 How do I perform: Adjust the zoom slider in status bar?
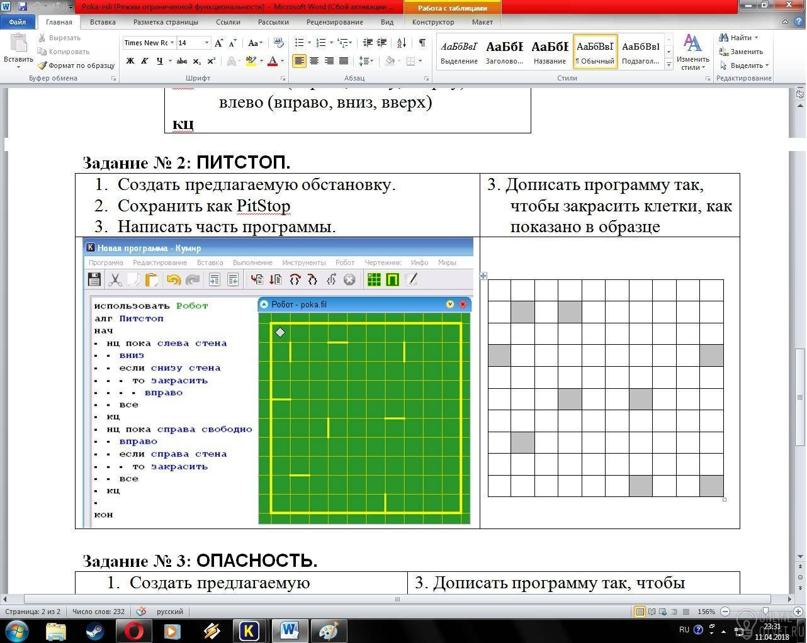(x=765, y=612)
